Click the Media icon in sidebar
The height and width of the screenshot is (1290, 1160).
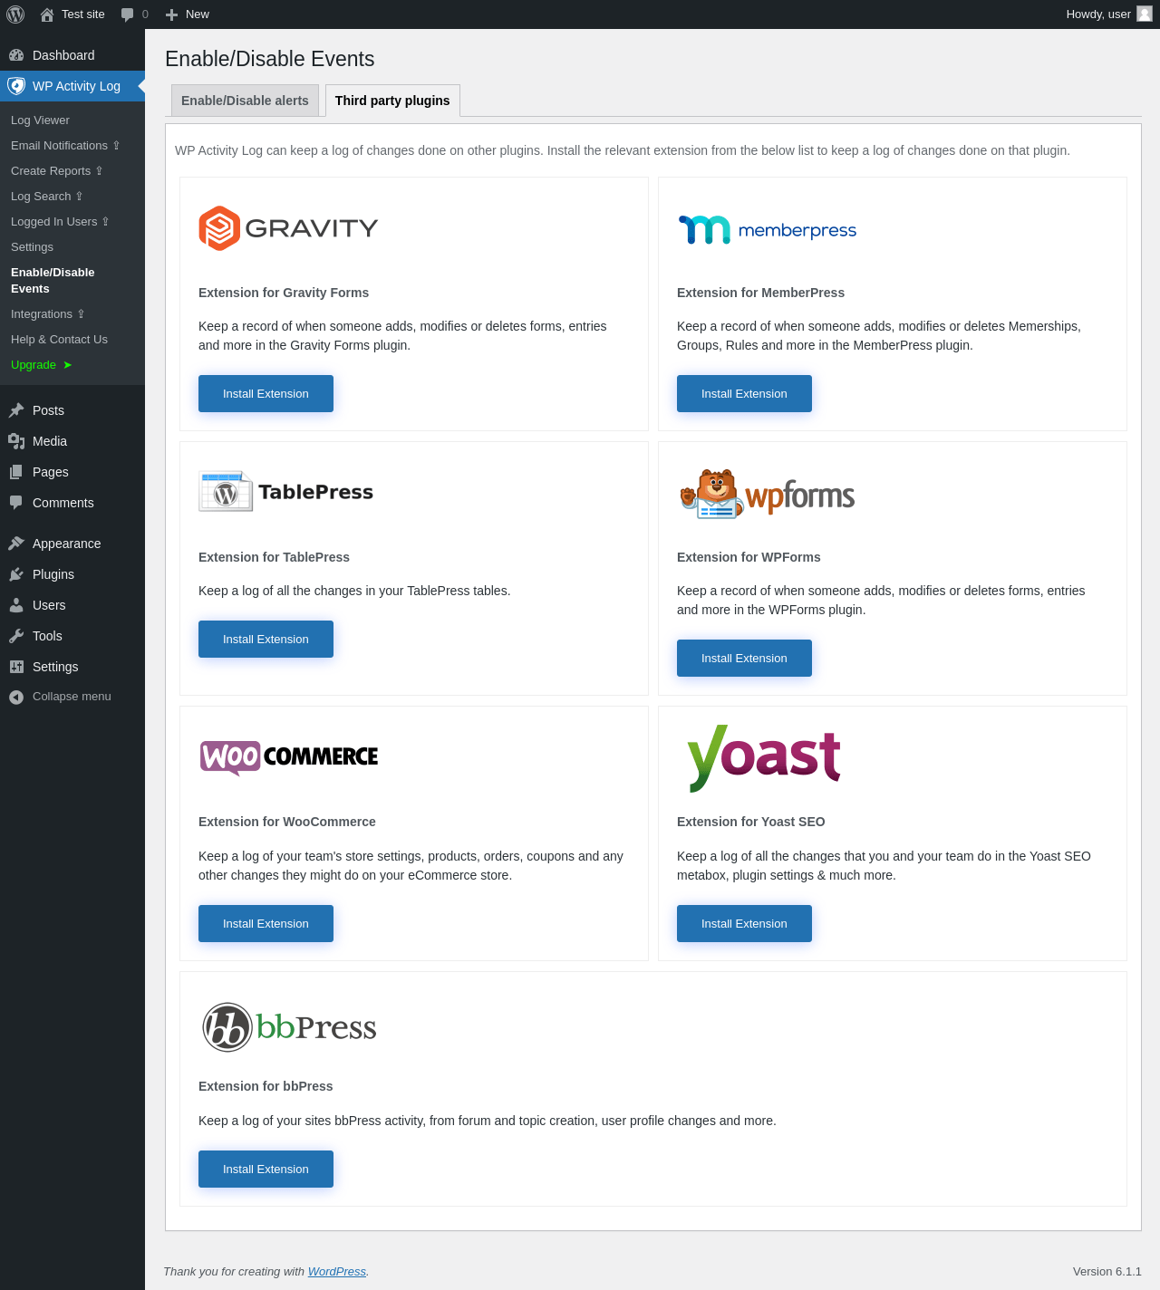coord(16,441)
